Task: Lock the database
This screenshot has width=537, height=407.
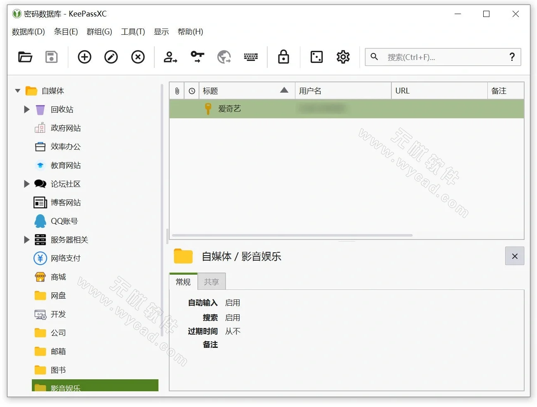Action: pos(283,57)
